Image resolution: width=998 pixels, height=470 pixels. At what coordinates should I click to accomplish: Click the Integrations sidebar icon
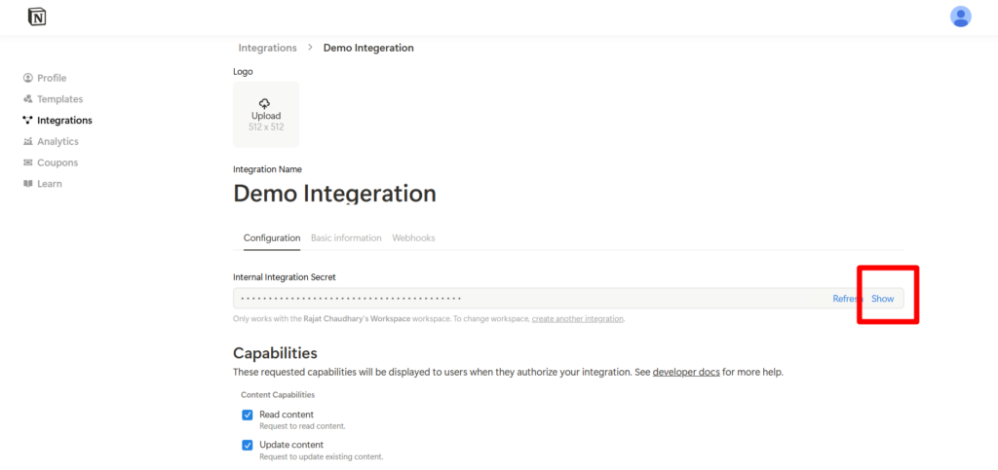tap(28, 121)
